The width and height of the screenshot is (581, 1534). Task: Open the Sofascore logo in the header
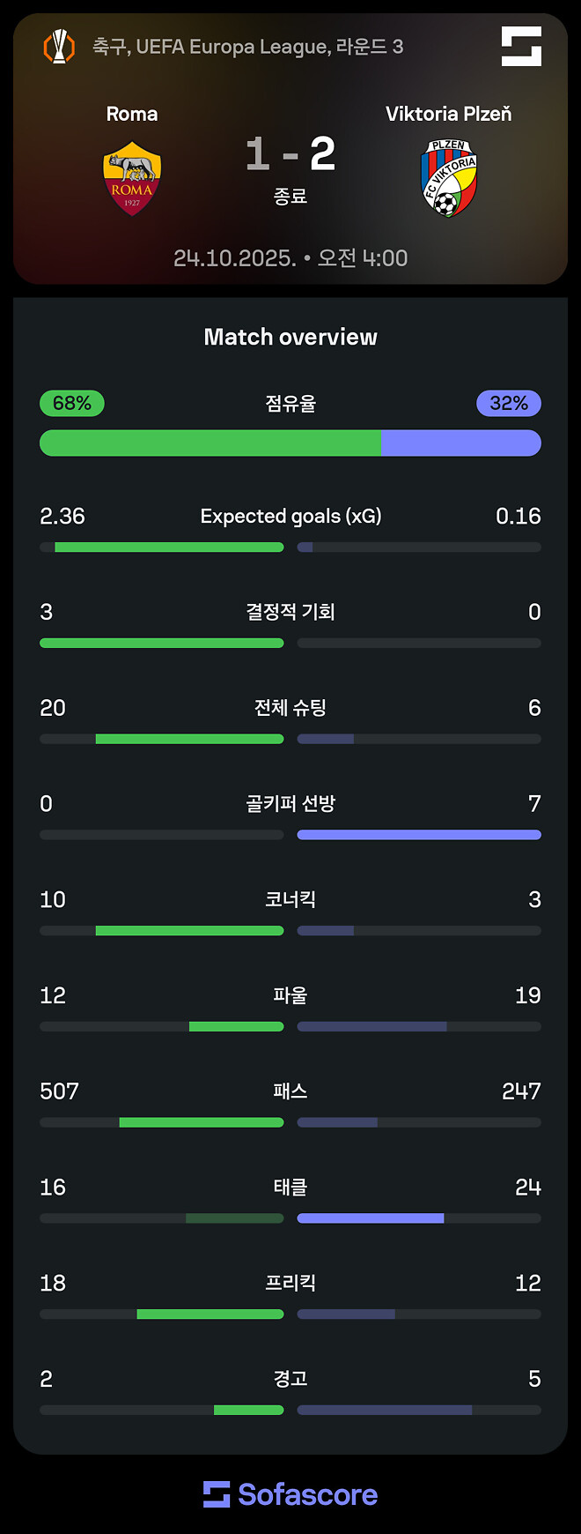pos(523,46)
